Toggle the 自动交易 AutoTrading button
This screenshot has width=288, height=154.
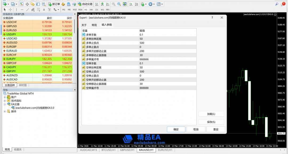(85, 4)
